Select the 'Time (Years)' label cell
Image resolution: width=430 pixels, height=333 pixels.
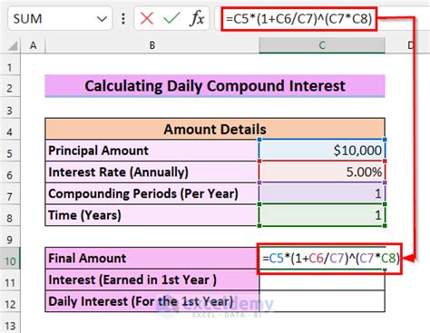[152, 215]
